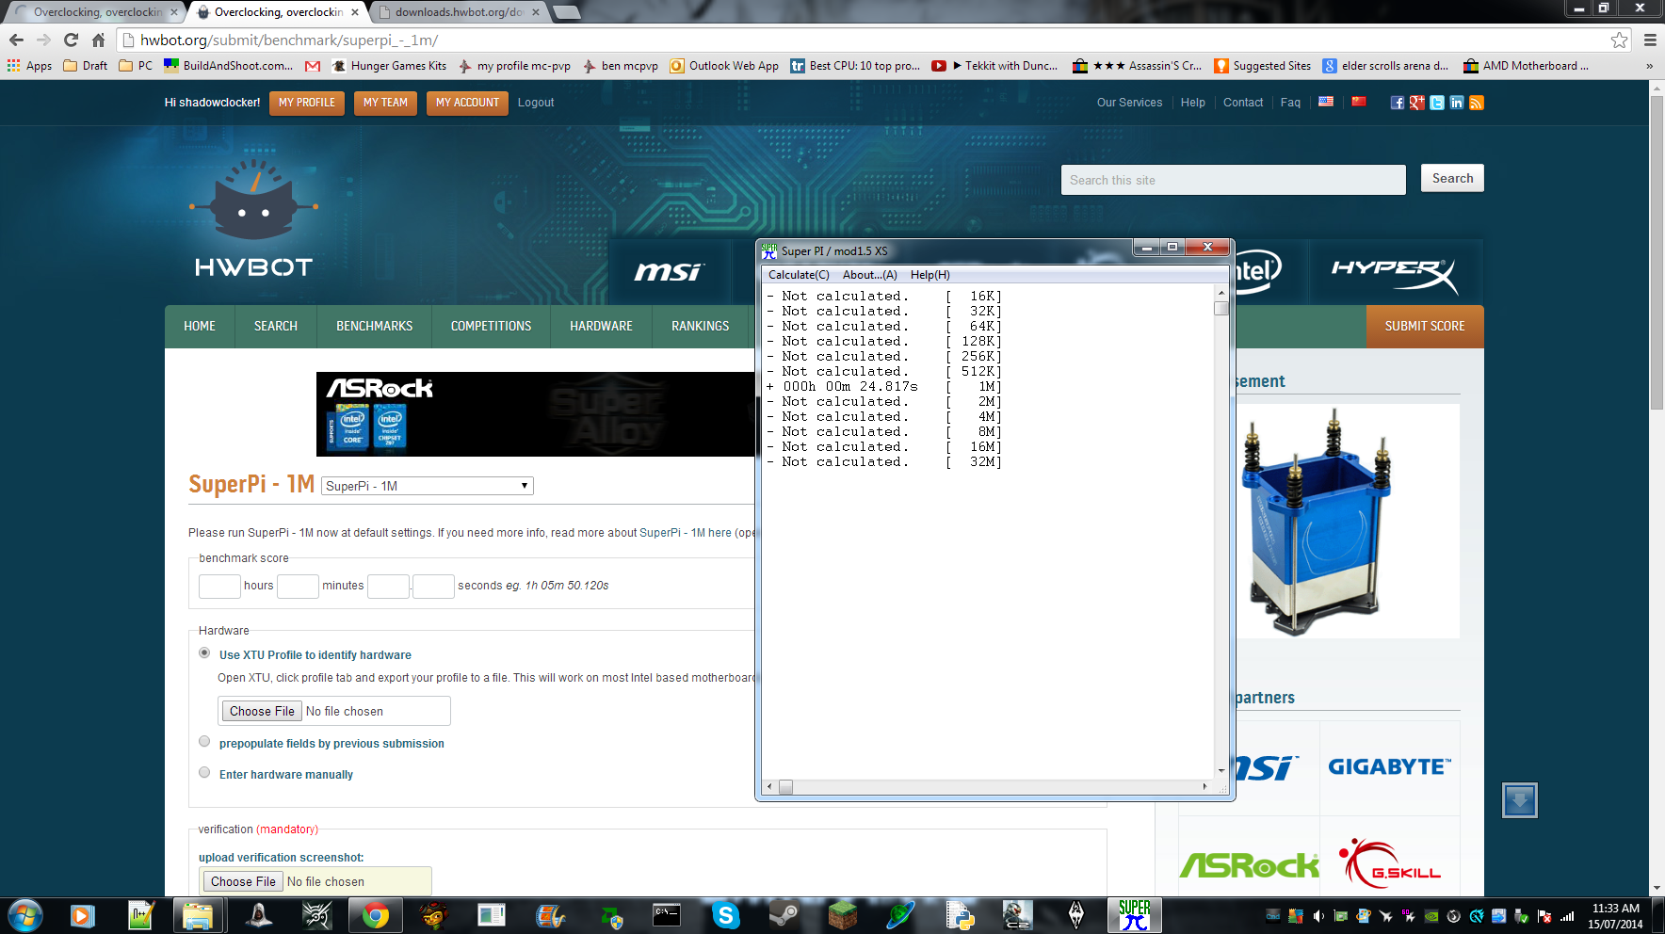This screenshot has width=1665, height=934.
Task: Click the SUBMIT SCORE button
Action: pos(1425,327)
